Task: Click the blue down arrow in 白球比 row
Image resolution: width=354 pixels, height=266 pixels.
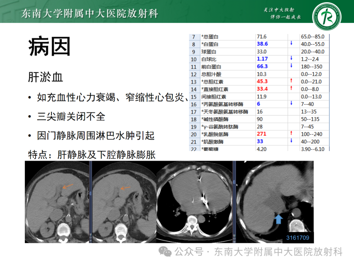Action: point(291,58)
